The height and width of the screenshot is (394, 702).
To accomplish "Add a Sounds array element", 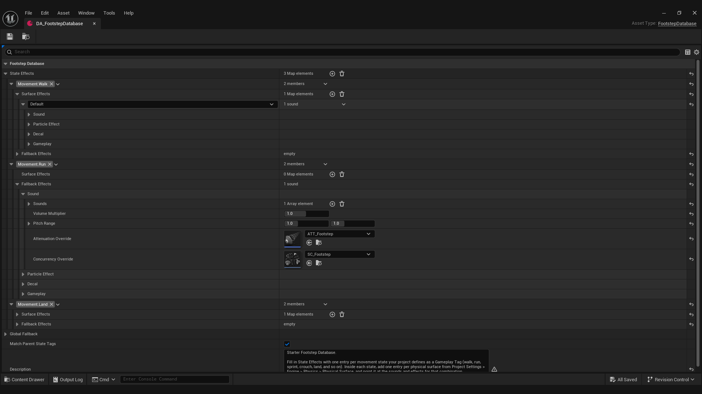I will click(x=332, y=204).
